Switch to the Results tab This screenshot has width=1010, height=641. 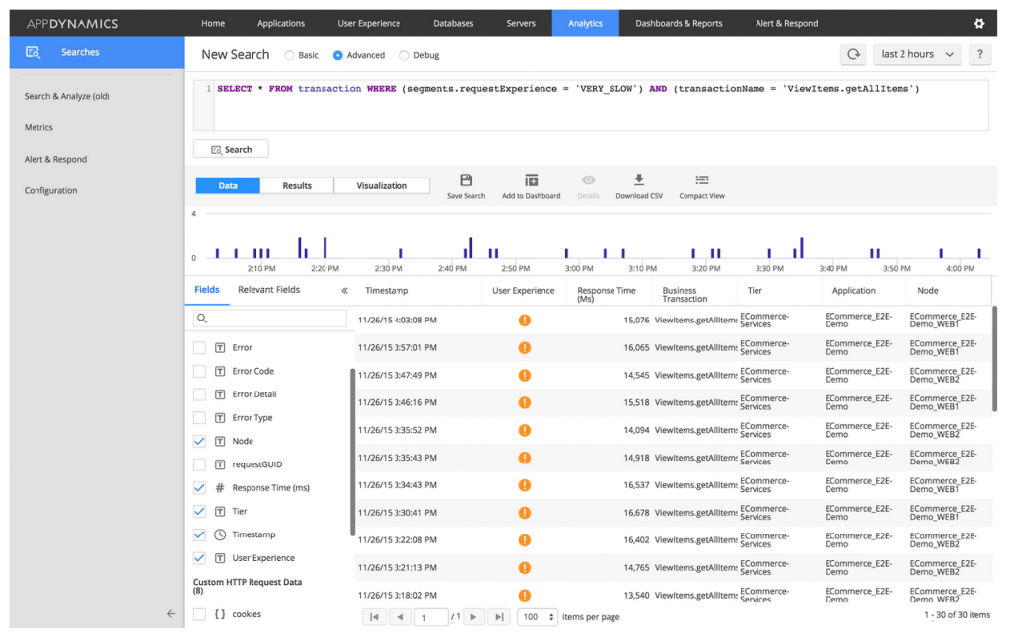tap(297, 186)
